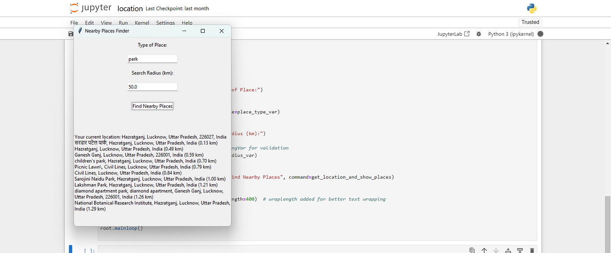Minimize the Nearby Places Finder window
The image size is (611, 253).
point(184,31)
